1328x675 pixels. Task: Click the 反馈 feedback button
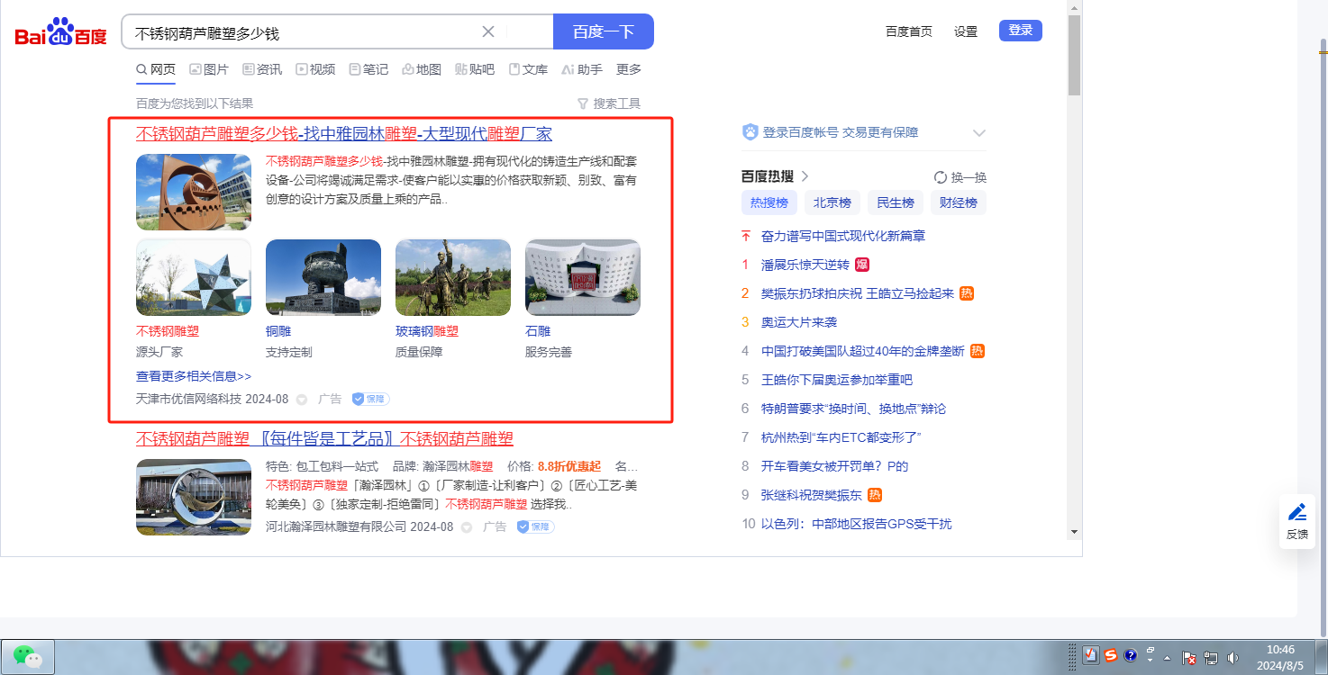(1297, 522)
